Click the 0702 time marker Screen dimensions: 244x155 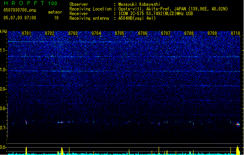click(x=50, y=33)
